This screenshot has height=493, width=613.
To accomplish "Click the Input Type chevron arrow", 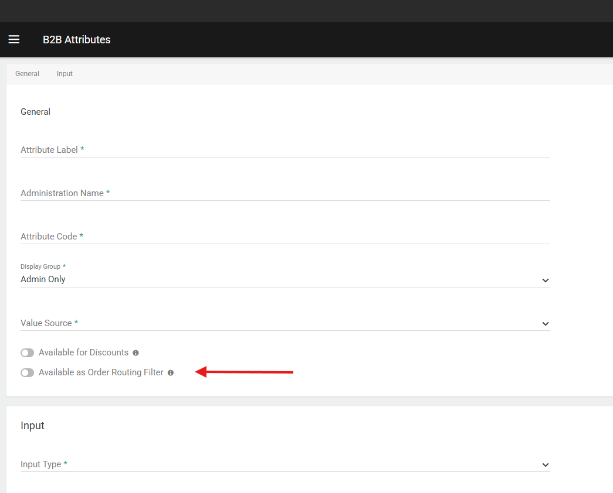I will click(x=546, y=464).
